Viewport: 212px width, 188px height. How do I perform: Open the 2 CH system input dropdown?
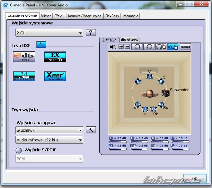pos(49,33)
